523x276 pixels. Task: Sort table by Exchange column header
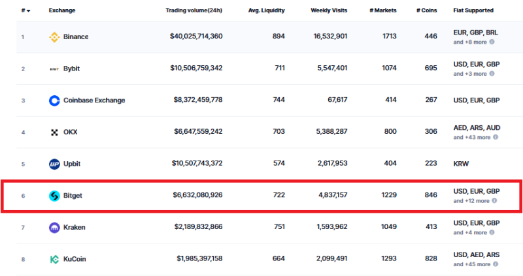coord(62,10)
